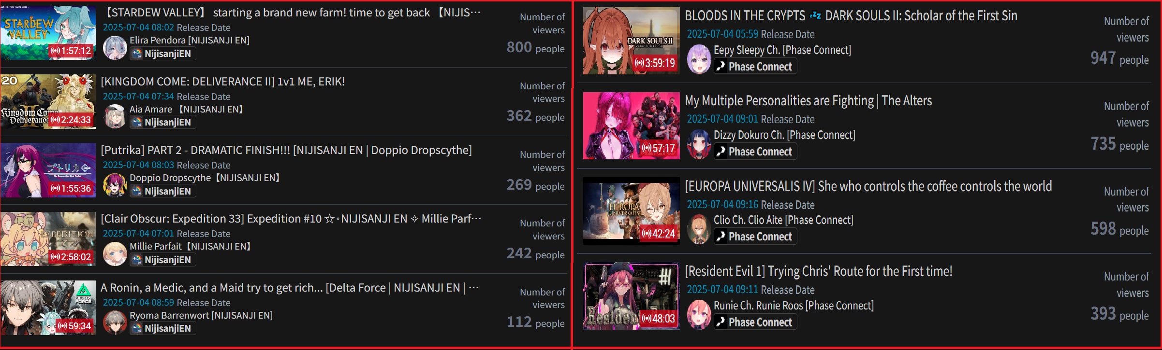
Task: Open 'My Multiple Personalities are Fighting' title
Action: tap(809, 101)
